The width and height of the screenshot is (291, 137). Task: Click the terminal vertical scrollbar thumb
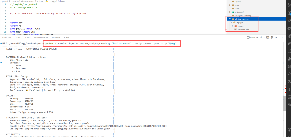click(x=285, y=103)
